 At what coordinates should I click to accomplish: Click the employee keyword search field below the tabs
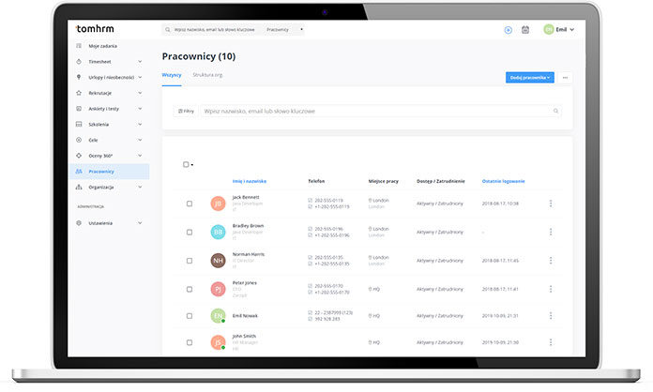(x=375, y=111)
